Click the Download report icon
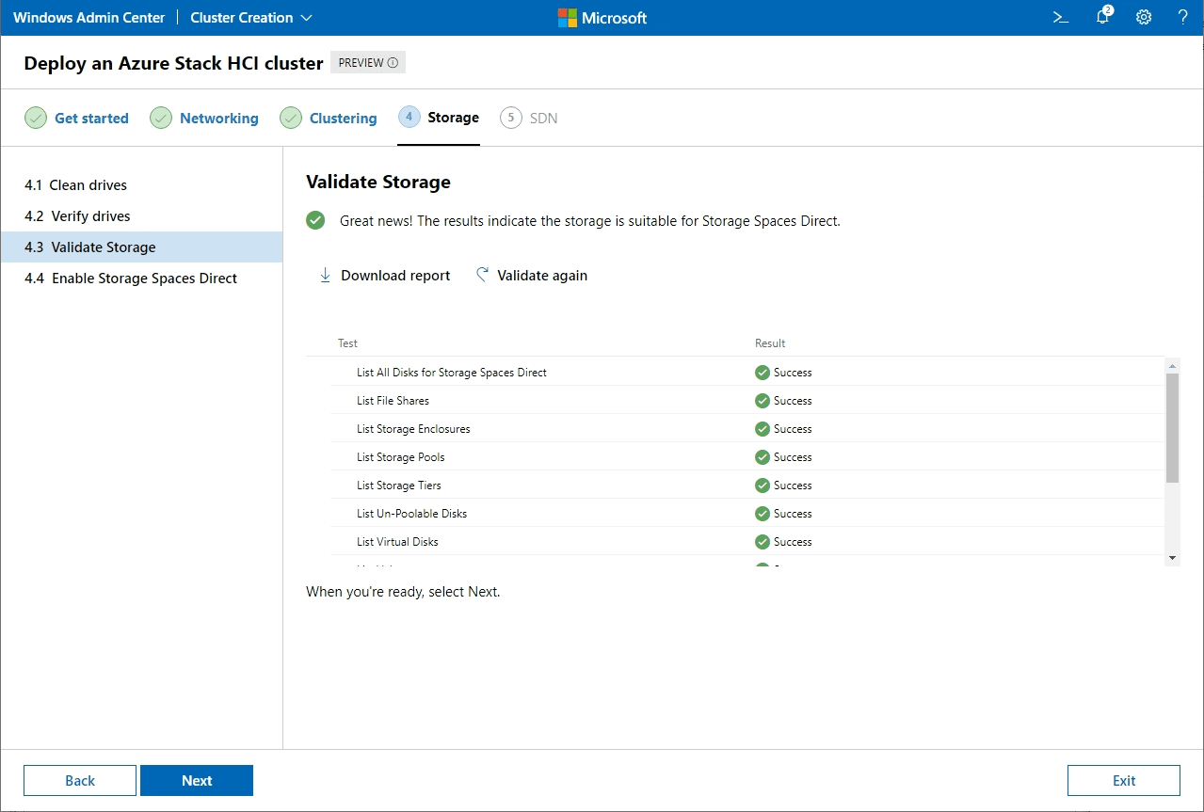 tap(325, 275)
